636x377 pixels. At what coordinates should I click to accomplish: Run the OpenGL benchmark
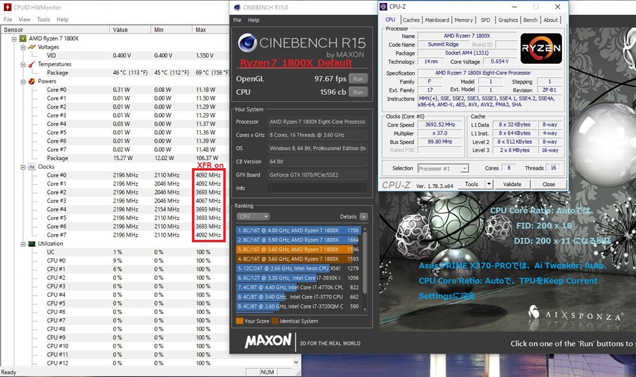pos(358,79)
